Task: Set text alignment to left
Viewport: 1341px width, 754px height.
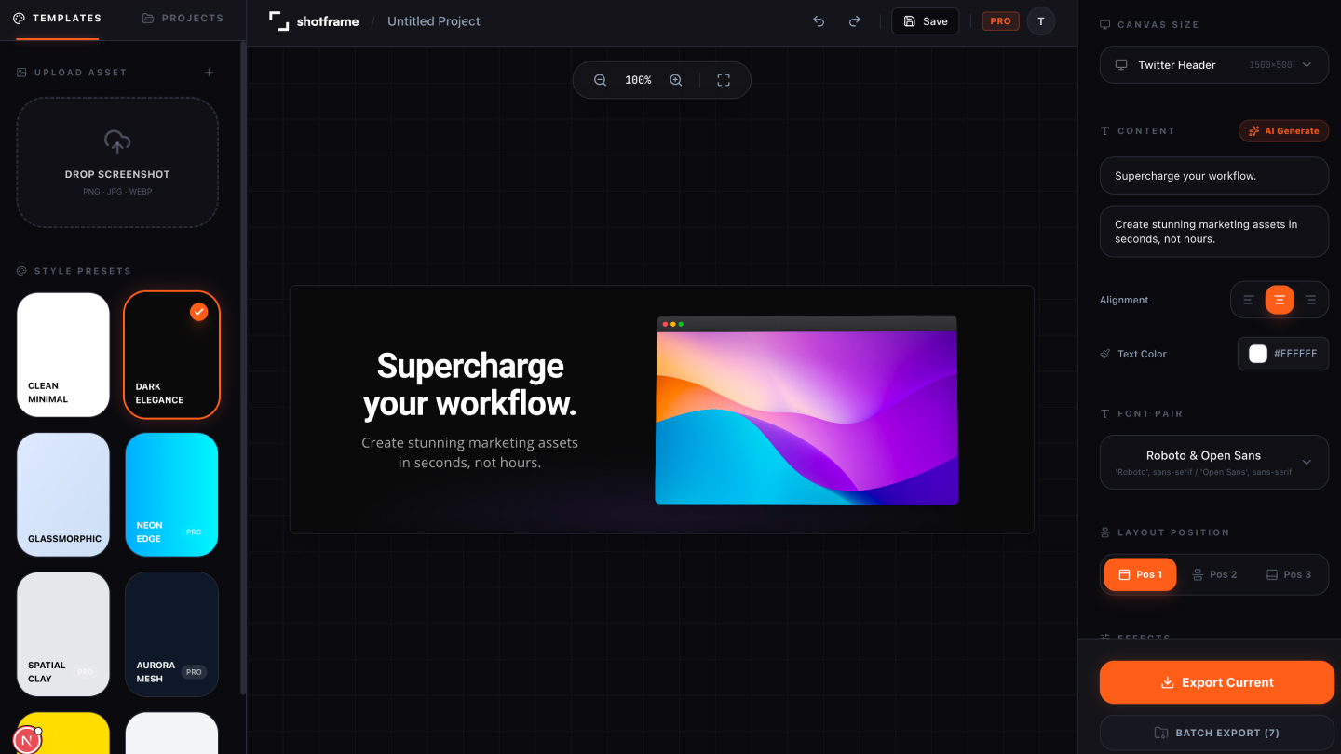Action: [1249, 300]
